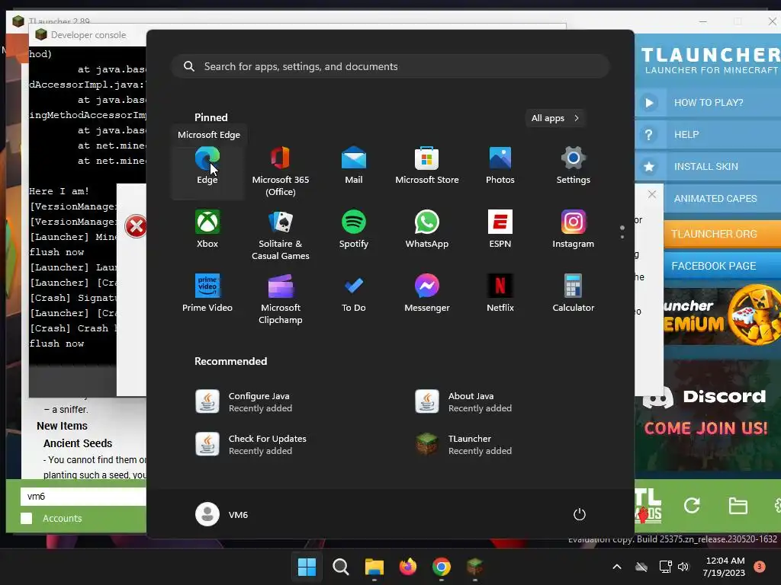The width and height of the screenshot is (781, 585).
Task: Launch Microsoft 365 (Office) app
Action: click(281, 171)
